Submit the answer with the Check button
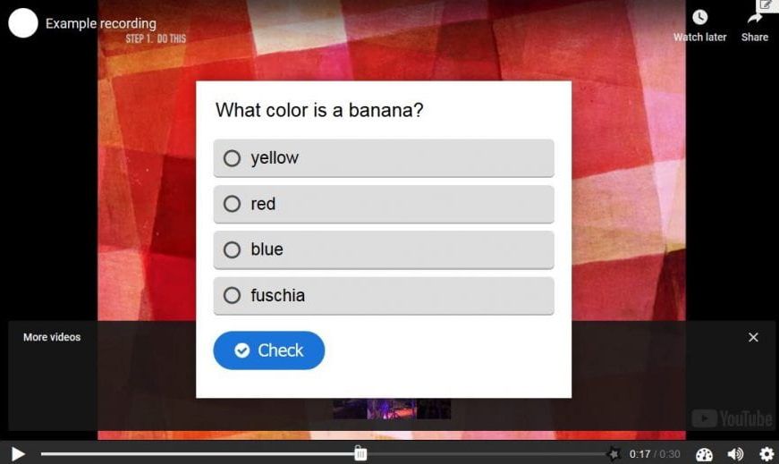Image resolution: width=779 pixels, height=464 pixels. pyautogui.click(x=269, y=350)
